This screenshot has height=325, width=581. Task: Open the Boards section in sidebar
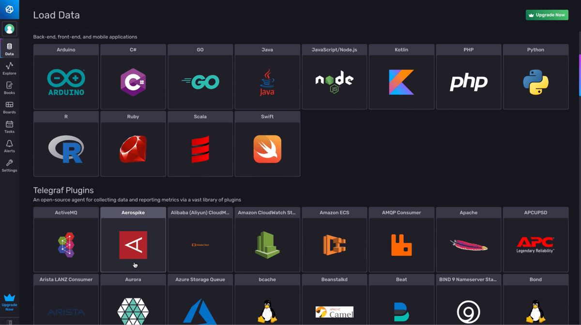(9, 107)
